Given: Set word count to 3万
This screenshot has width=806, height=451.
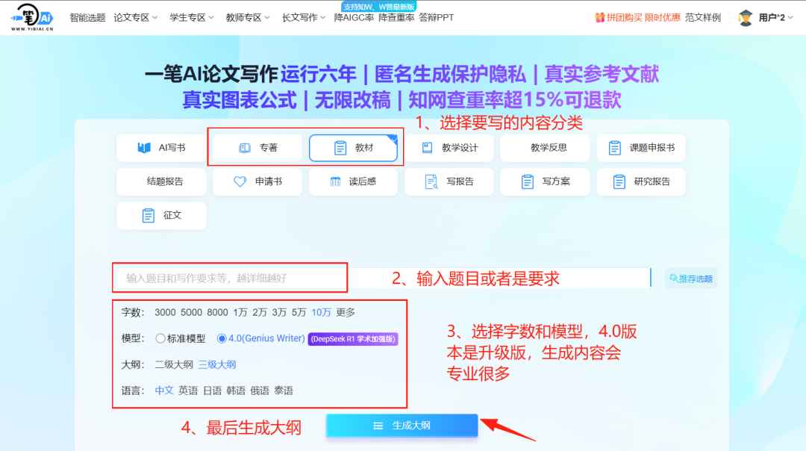Looking at the screenshot, I should (279, 313).
